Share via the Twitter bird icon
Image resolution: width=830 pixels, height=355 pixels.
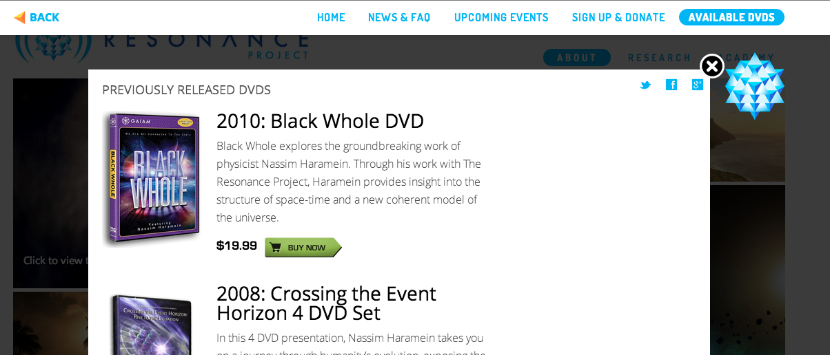645,85
